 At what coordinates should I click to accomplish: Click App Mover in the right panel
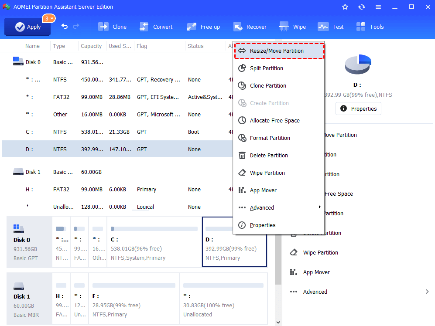click(x=316, y=272)
